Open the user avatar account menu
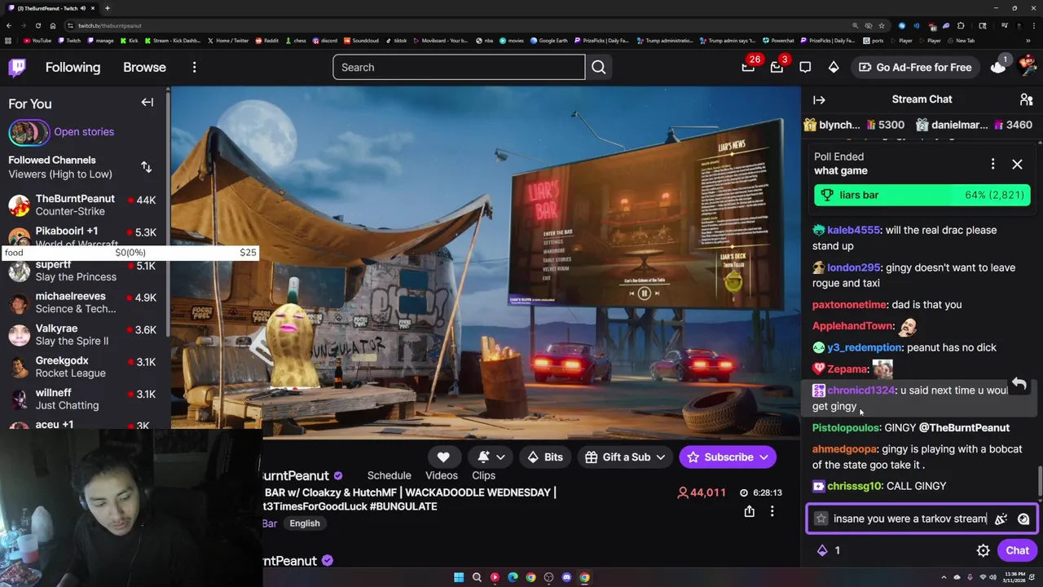The height and width of the screenshot is (587, 1043). click(1027, 66)
